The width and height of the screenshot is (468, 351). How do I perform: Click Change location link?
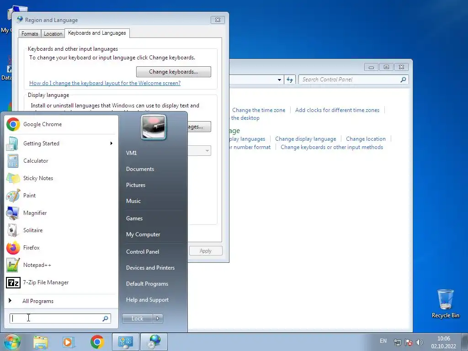[366, 139]
